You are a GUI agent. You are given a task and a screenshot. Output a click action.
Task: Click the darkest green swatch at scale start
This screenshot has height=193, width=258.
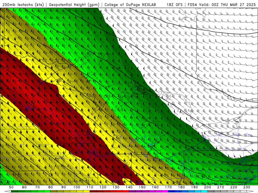(x=14, y=191)
